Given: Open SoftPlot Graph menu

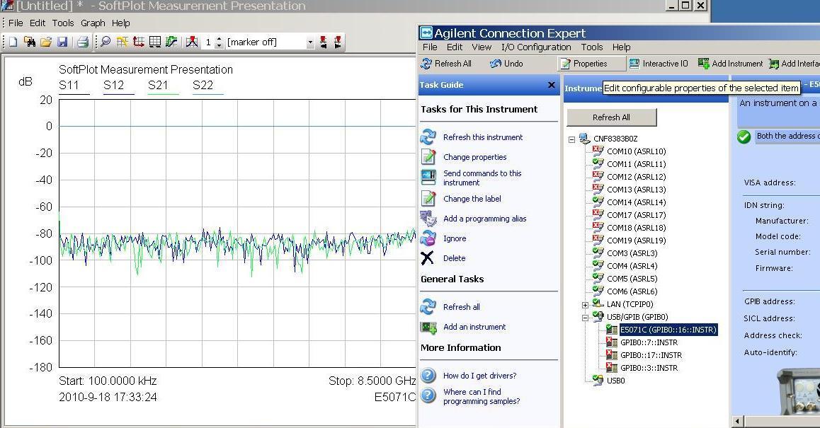Looking at the screenshot, I should point(93,23).
